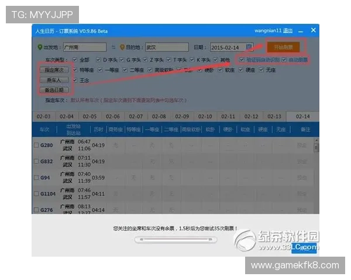Viewport: 351px width, 280px height.
Task: Click the 出发地 input showing 广州南
Action: (x=85, y=47)
